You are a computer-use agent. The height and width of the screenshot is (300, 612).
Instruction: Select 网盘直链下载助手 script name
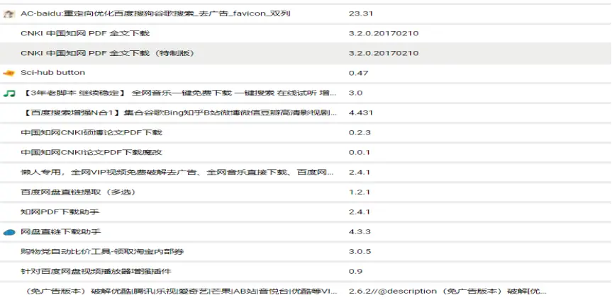61,232
